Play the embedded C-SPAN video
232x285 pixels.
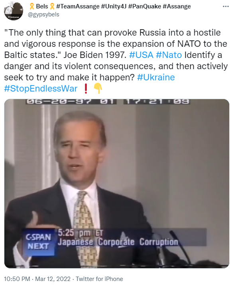(117, 183)
